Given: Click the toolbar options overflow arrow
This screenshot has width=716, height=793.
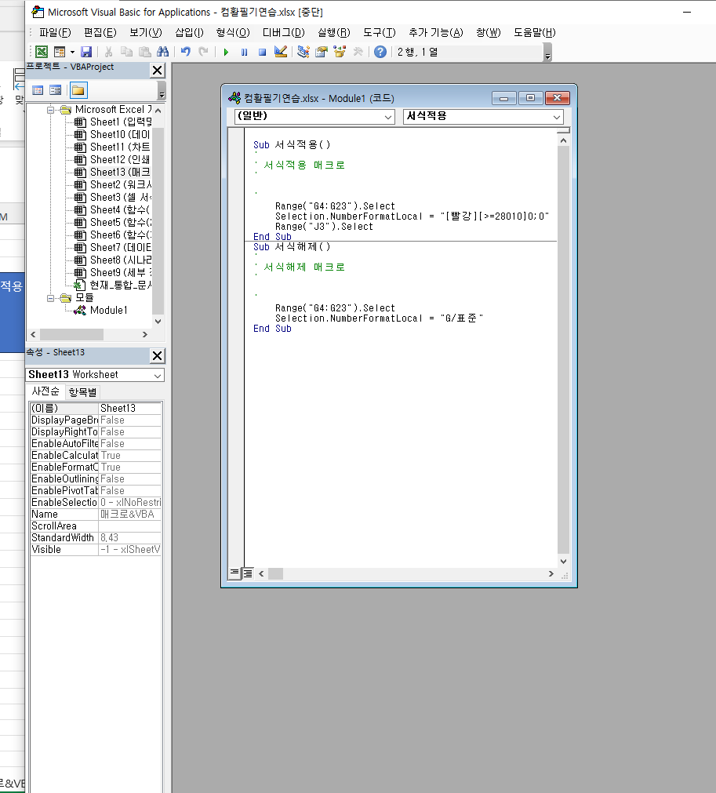Looking at the screenshot, I should click(547, 53).
